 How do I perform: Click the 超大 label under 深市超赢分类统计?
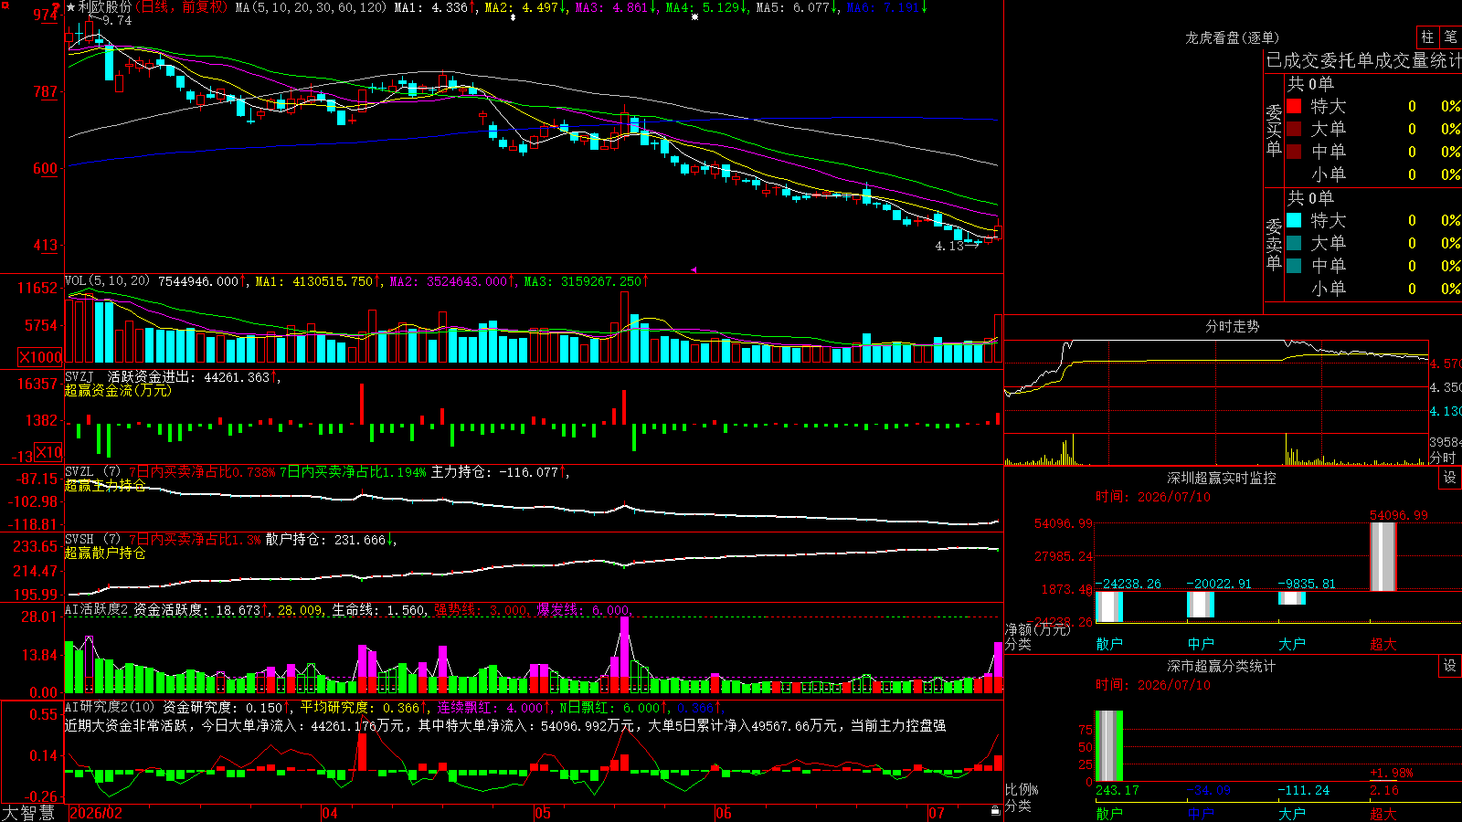click(x=1383, y=813)
